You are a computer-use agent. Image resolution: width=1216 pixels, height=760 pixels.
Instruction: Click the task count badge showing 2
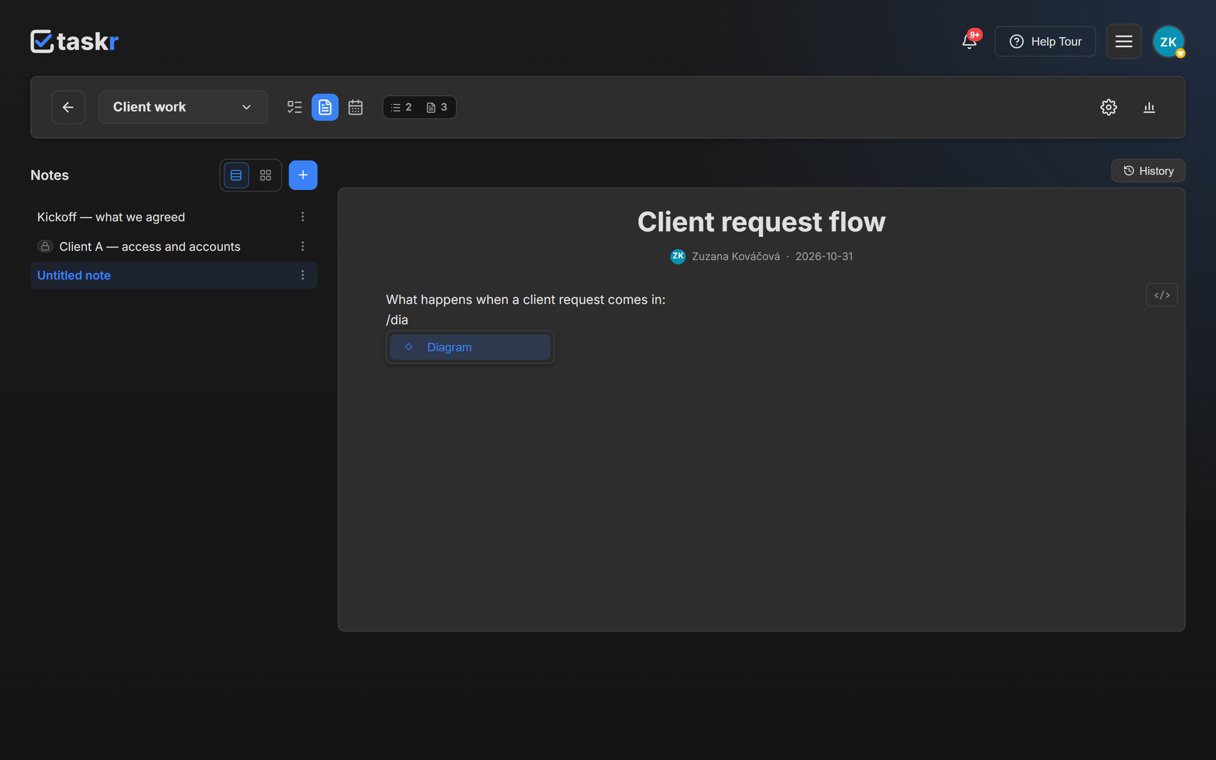click(x=402, y=107)
